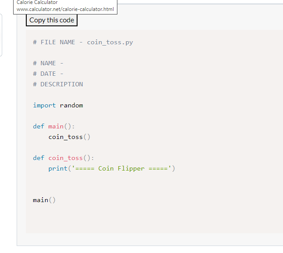
Task: Click the indented coin_toss() call
Action: click(x=69, y=137)
